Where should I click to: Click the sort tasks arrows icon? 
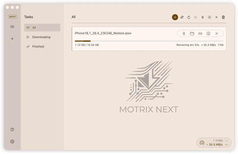[182, 17]
